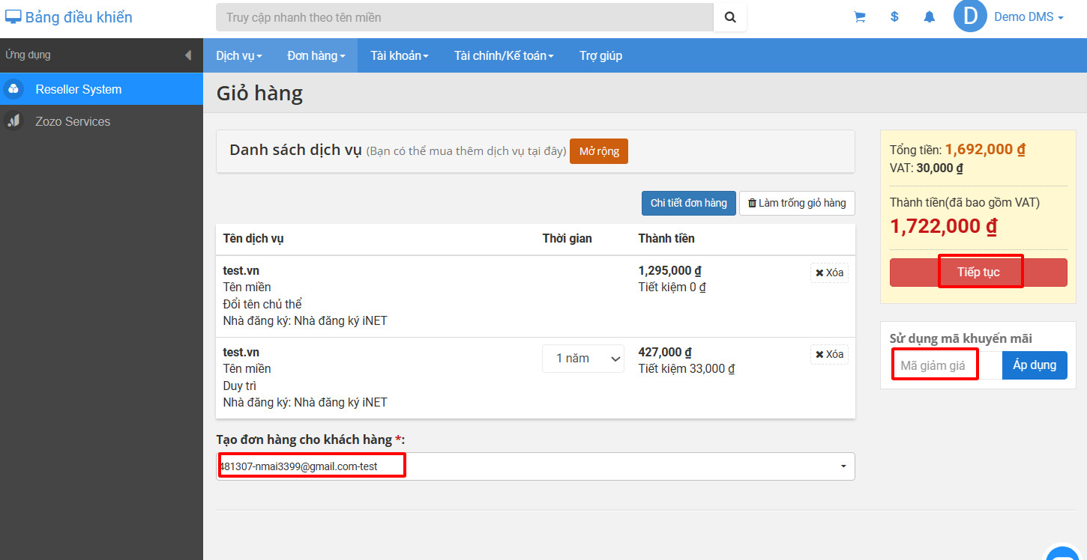The width and height of the screenshot is (1087, 560).
Task: Select Zozo Services in the sidebar
Action: tap(101, 121)
